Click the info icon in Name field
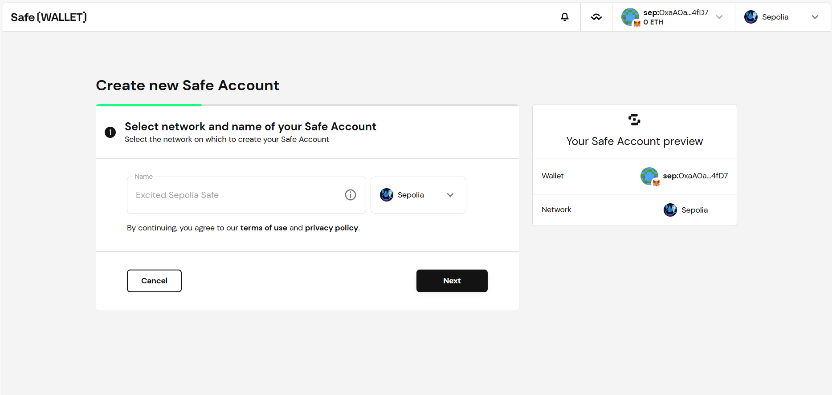The height and width of the screenshot is (395, 832). tap(351, 195)
